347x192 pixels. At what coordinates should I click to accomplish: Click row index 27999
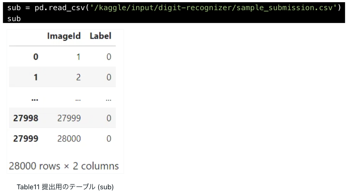click(26, 138)
